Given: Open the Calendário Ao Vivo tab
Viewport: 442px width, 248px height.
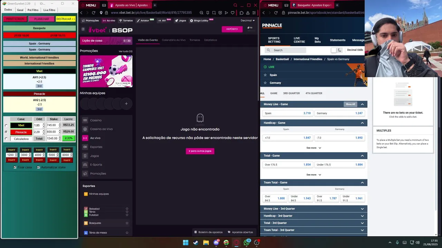Looking at the screenshot, I should [174, 40].
